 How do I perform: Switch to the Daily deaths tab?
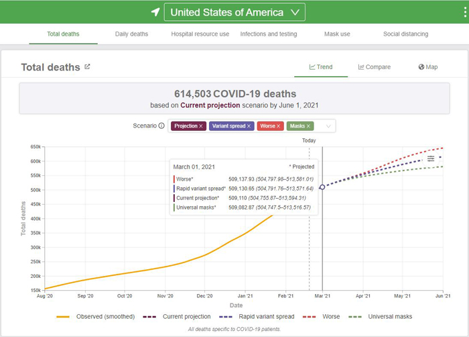[131, 34]
